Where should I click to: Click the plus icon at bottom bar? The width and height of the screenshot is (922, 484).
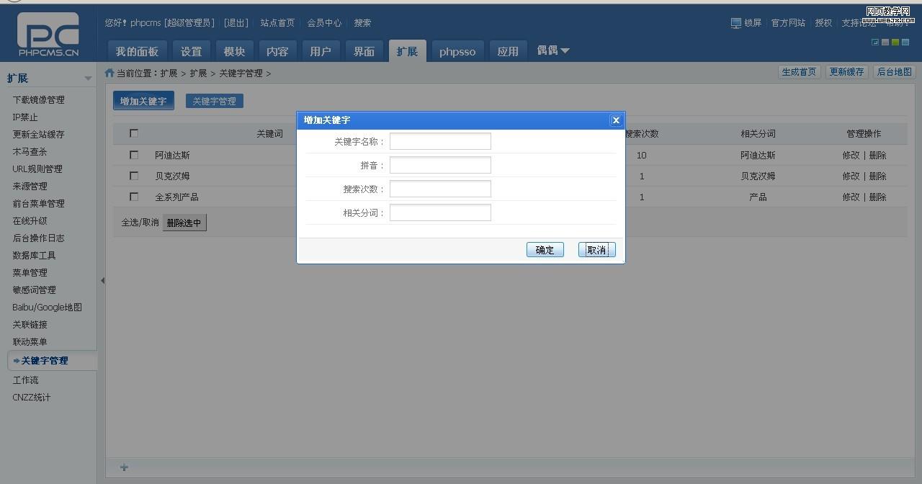pos(124,467)
